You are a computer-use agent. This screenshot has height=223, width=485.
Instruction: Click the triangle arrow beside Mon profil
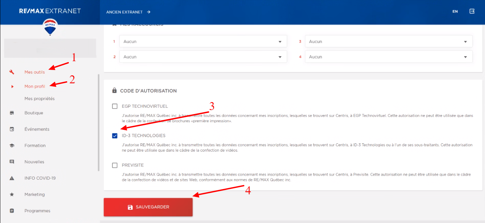click(12, 87)
